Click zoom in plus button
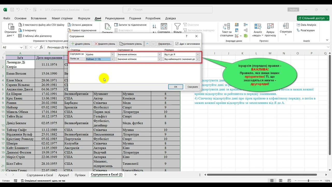 pyautogui.click(x=322, y=181)
